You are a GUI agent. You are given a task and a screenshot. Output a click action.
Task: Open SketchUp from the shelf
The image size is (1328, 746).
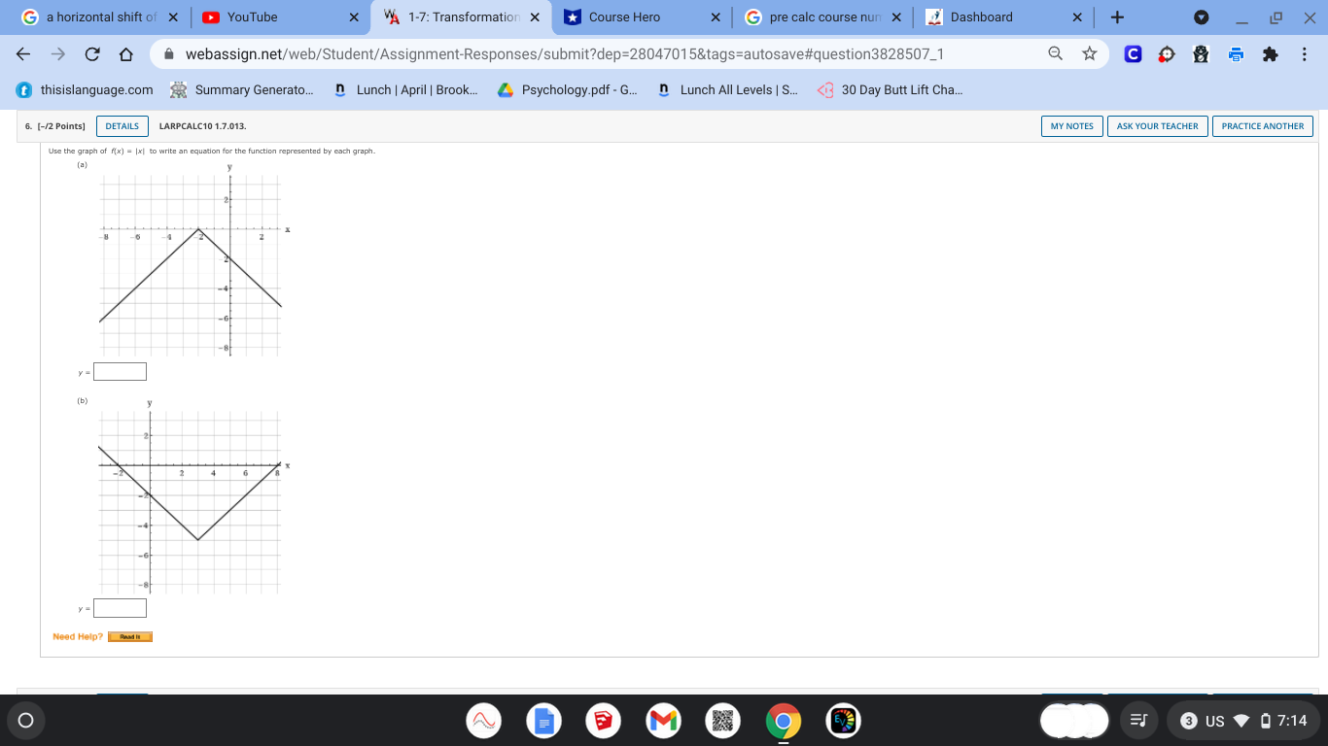point(604,721)
